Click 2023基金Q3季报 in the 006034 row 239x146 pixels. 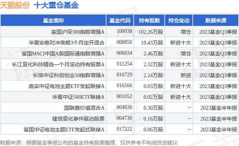(x=218, y=54)
